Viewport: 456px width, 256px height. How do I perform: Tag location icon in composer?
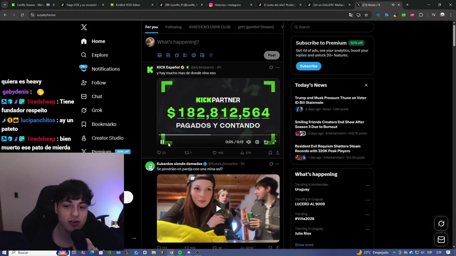pos(211,55)
